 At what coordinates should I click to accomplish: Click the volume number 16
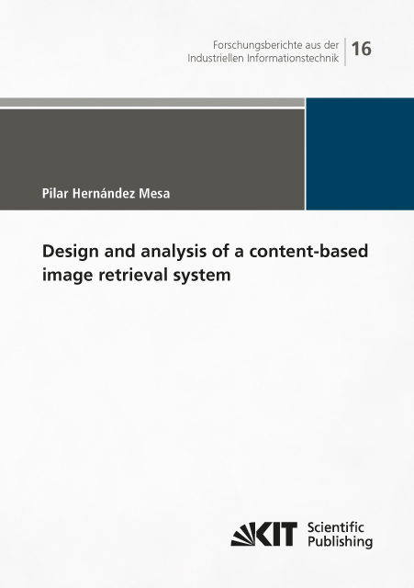click(x=362, y=49)
